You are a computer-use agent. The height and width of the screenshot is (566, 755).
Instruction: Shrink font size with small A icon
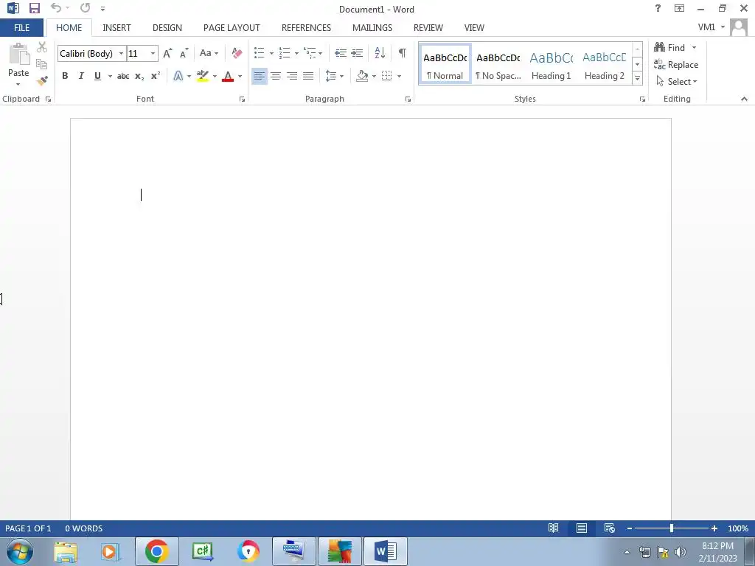[x=184, y=53]
